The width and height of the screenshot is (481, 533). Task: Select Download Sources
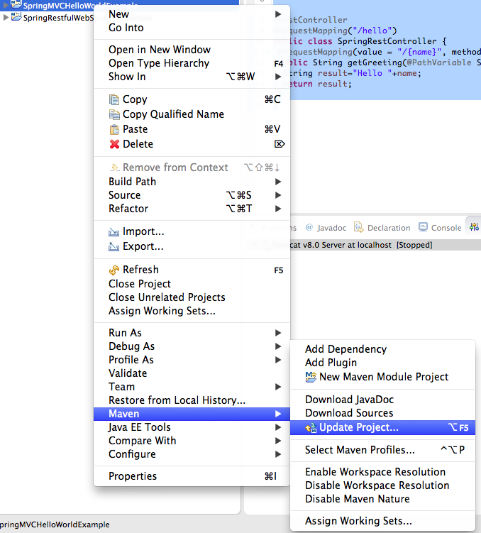382,413
